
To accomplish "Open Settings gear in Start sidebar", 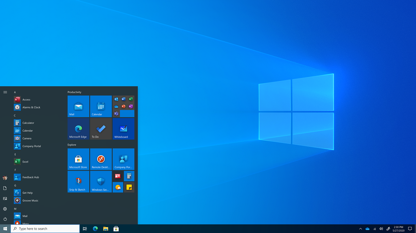I will coord(5,209).
